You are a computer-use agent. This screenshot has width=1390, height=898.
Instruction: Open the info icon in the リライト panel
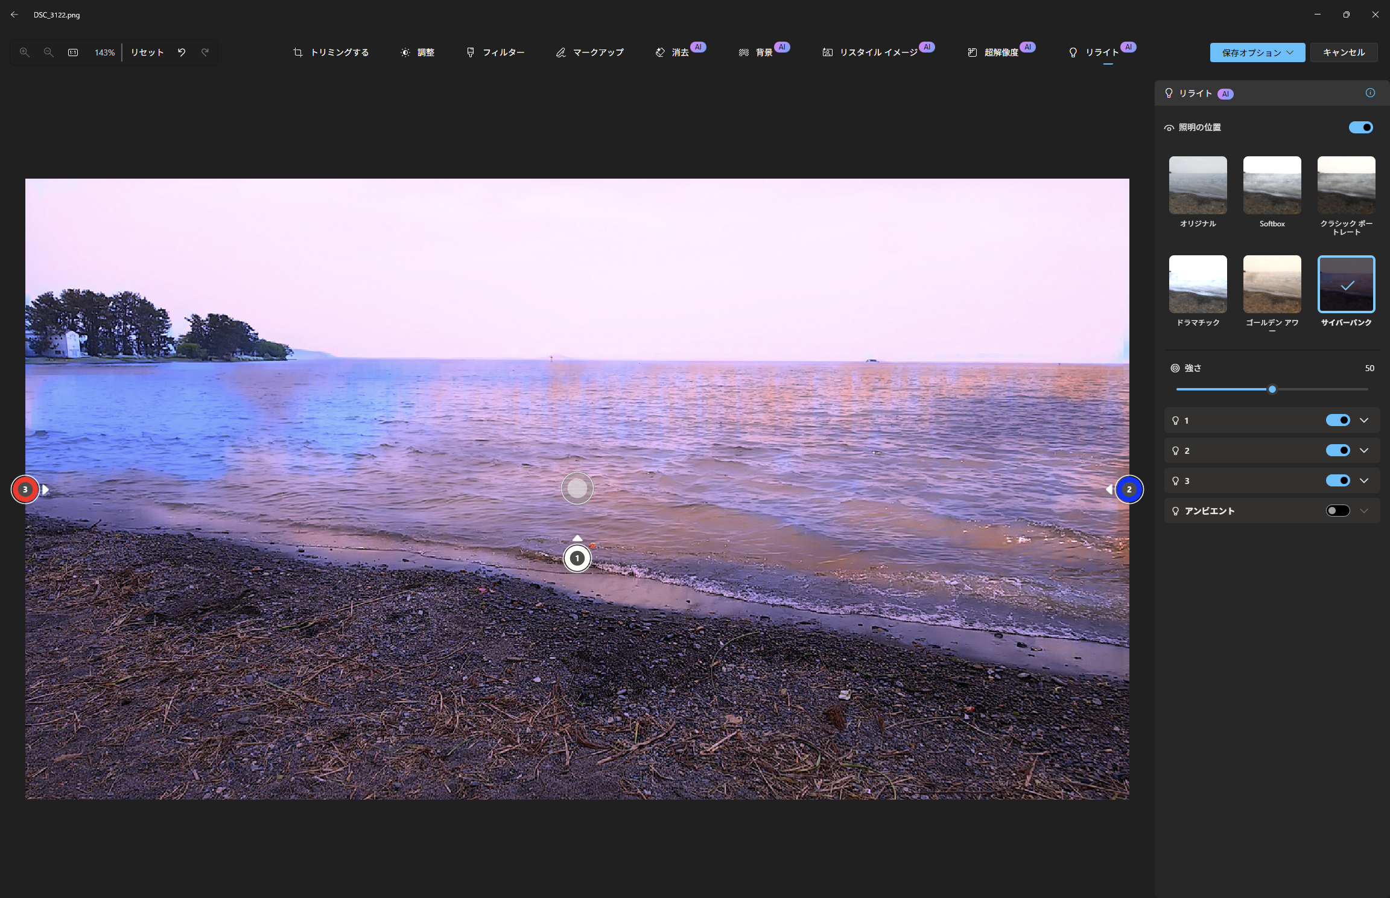coord(1370,93)
